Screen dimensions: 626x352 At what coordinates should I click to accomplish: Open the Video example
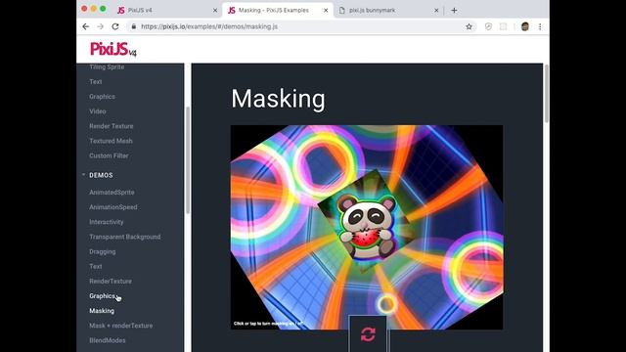(x=98, y=111)
